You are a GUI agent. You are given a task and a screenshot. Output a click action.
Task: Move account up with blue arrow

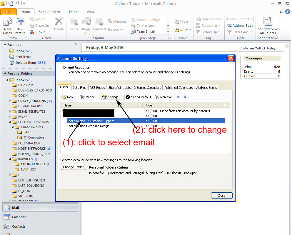[x=178, y=97]
